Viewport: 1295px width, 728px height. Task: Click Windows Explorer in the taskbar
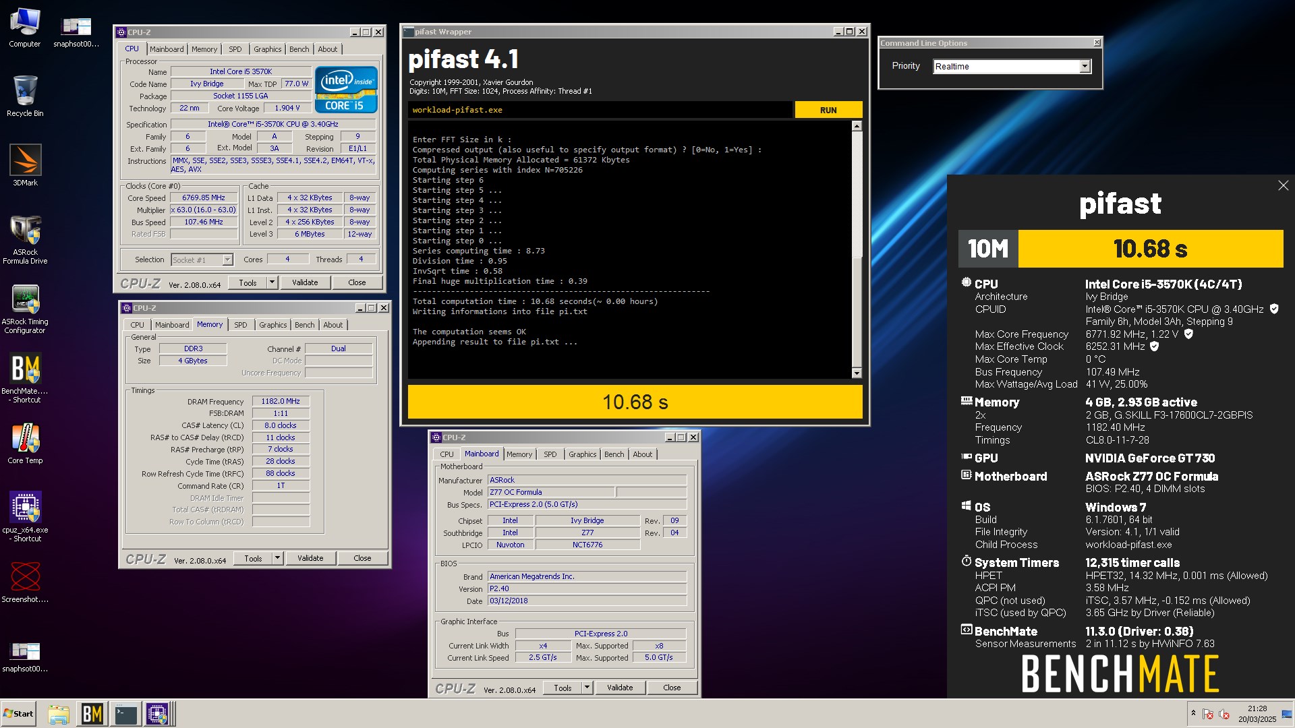[x=59, y=714]
